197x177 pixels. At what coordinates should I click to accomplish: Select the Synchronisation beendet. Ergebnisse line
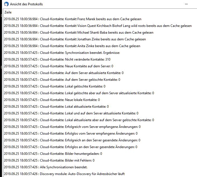click(x=62, y=53)
